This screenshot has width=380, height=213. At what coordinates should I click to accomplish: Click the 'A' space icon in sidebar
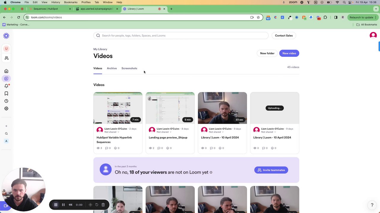[6, 141]
